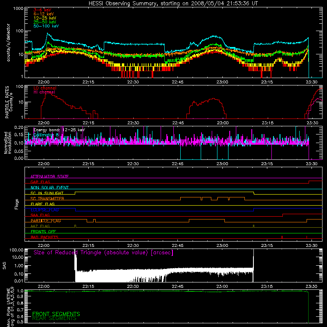Click 'Size of Reduced Triangle' plot caption
327x327 pixels.
point(103,253)
